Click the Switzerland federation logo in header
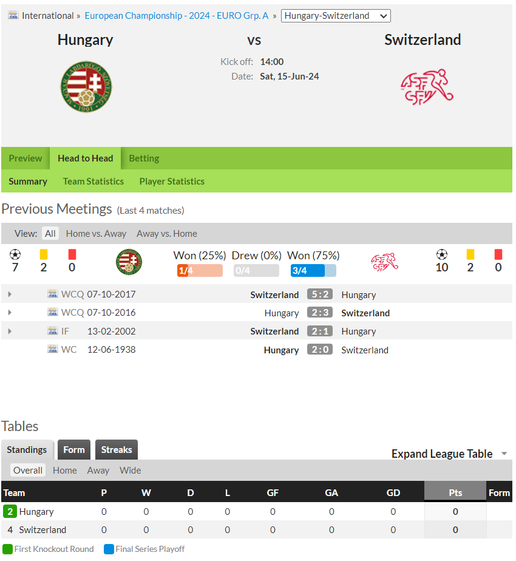This screenshot has height=561, width=516. pyautogui.click(x=427, y=87)
